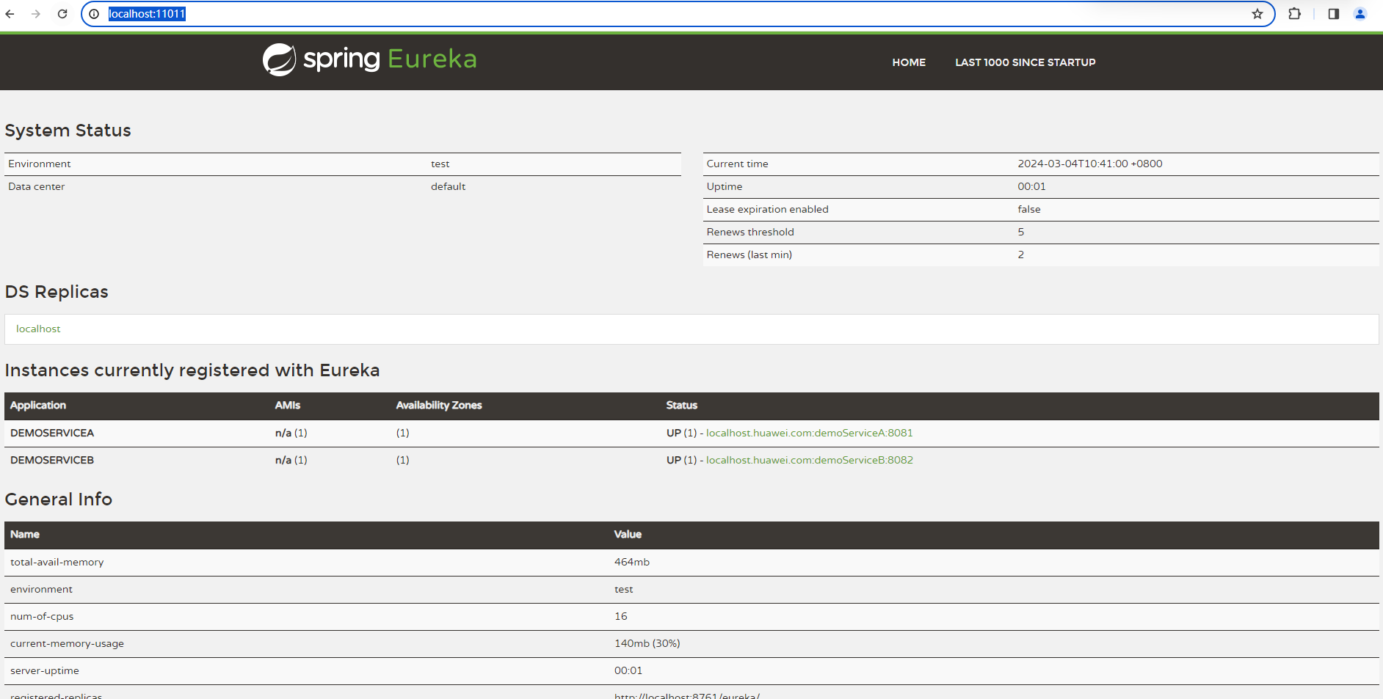Click the Lease expiration enabled row
1383x699 pixels.
[767, 209]
